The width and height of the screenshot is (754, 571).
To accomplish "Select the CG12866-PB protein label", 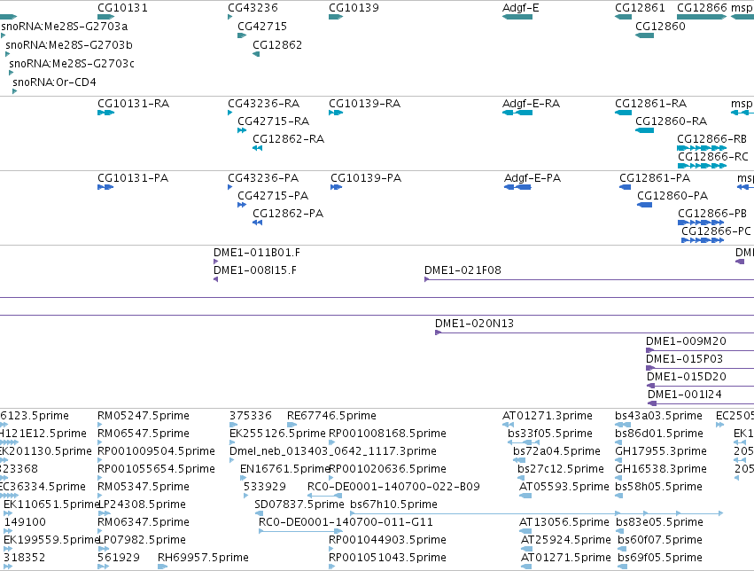I will pos(712,214).
